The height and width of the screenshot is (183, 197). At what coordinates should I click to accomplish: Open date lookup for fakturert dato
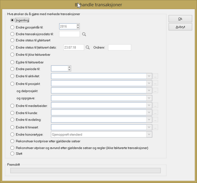tap(87, 48)
